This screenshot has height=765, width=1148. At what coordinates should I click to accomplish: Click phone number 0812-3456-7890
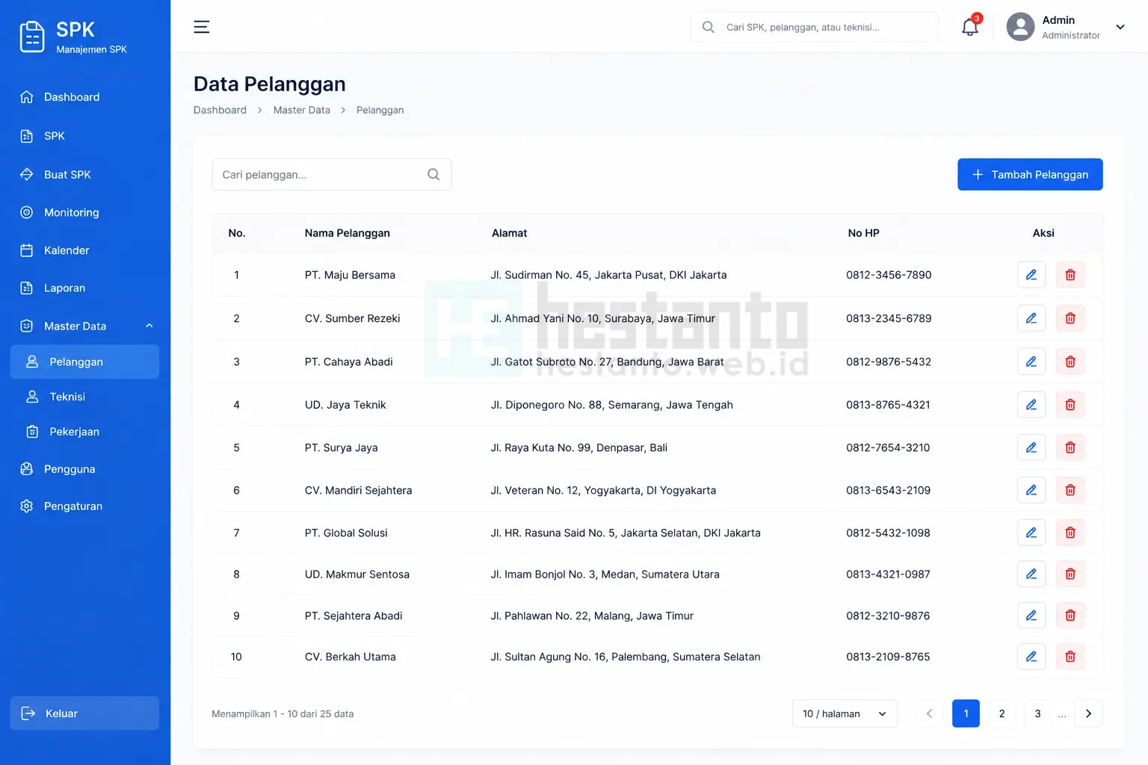[889, 275]
